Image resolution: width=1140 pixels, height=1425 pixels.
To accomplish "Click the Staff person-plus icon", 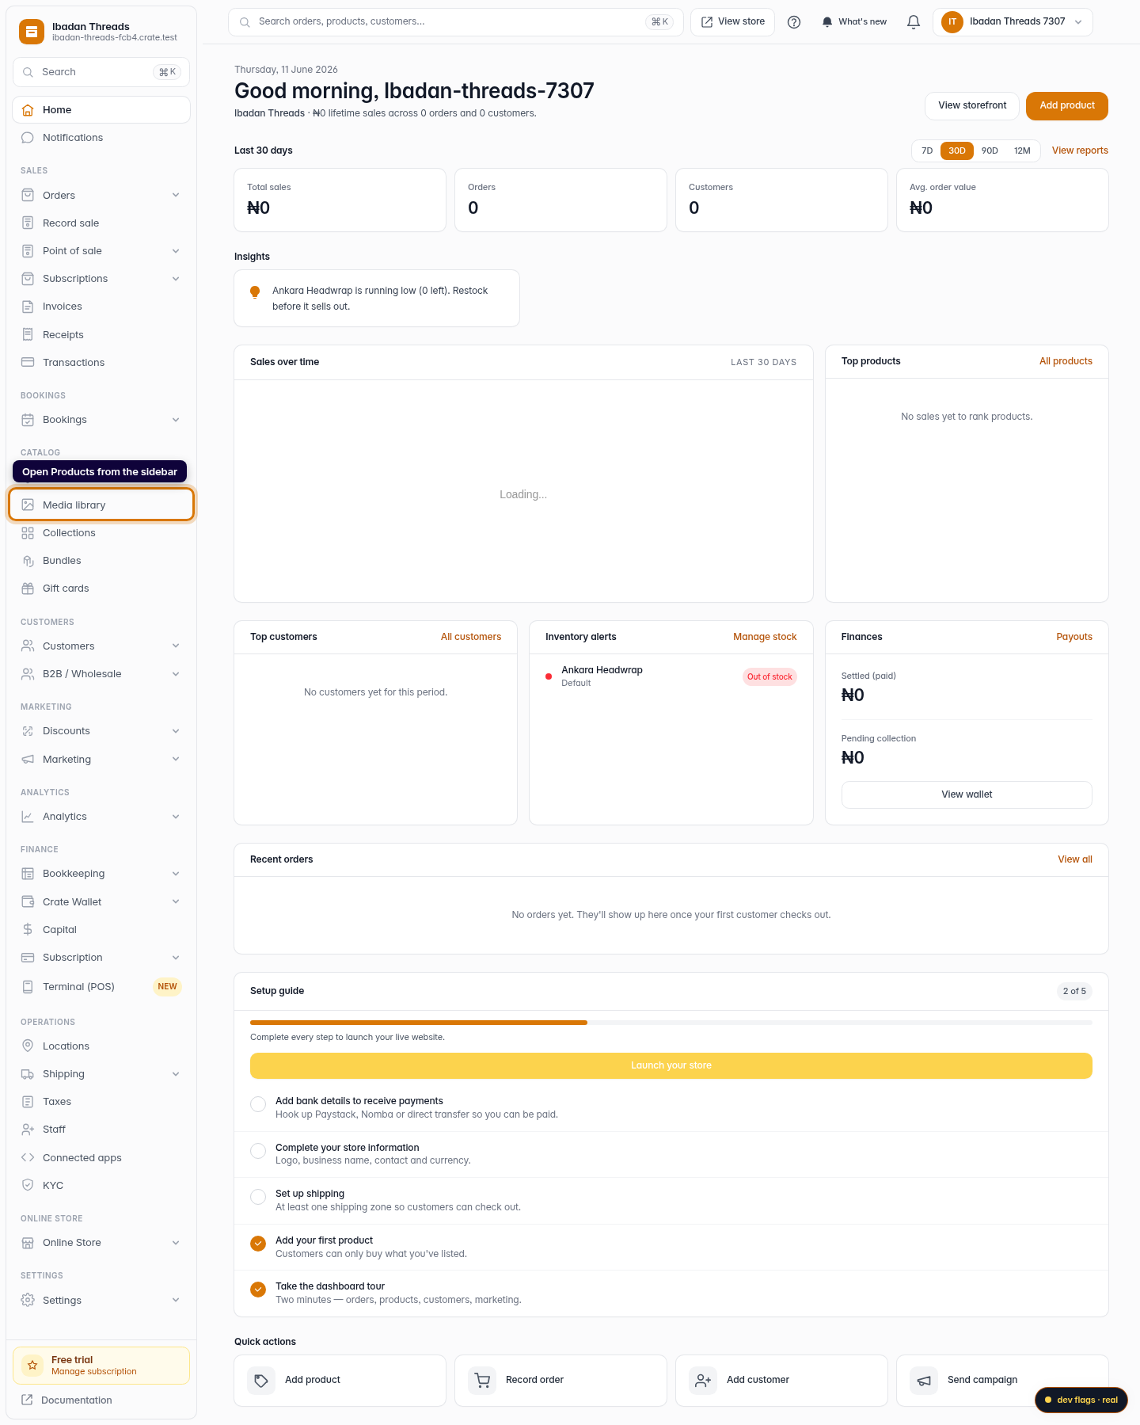I will point(28,1130).
